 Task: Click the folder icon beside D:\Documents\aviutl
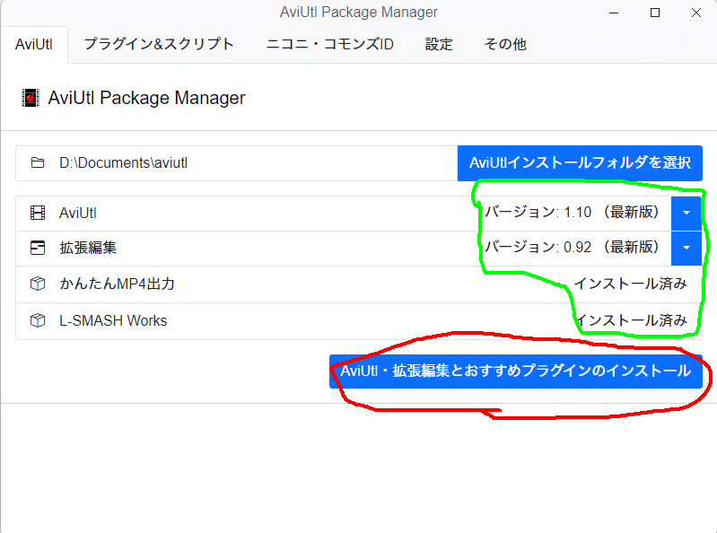38,162
